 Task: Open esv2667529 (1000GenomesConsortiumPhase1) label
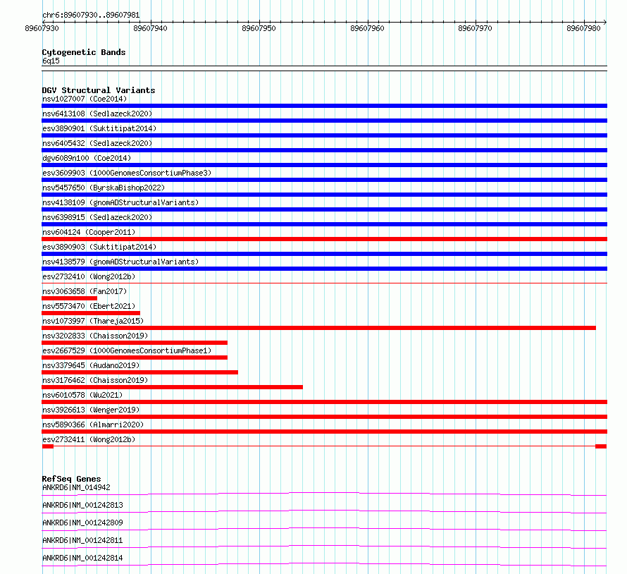(127, 350)
